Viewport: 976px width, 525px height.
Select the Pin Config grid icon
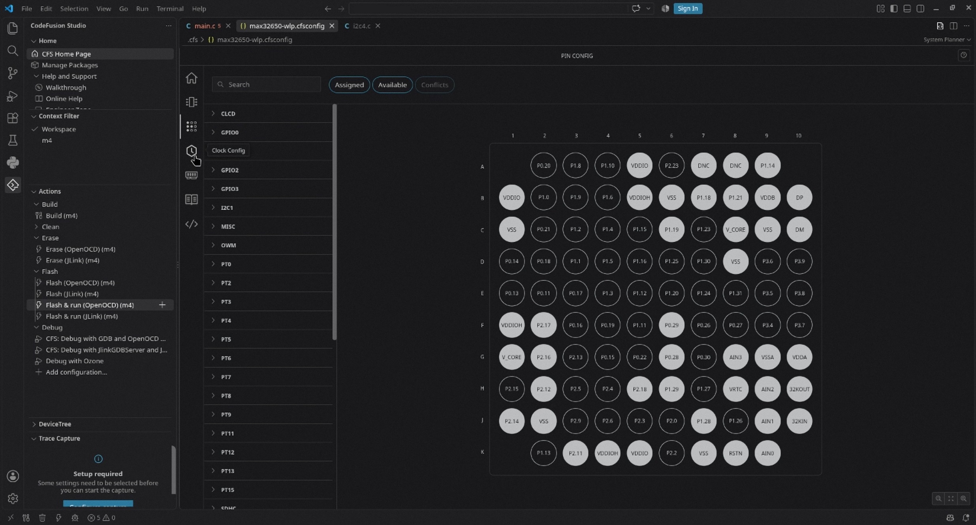pyautogui.click(x=192, y=126)
